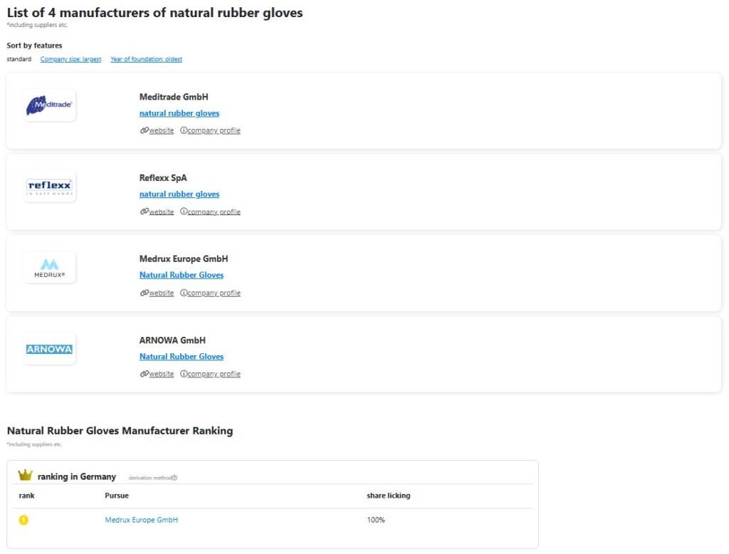Click the gold crown ranking icon
The height and width of the screenshot is (554, 729).
25,475
